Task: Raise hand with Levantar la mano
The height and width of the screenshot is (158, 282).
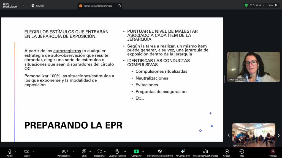Action: [x=117, y=152]
